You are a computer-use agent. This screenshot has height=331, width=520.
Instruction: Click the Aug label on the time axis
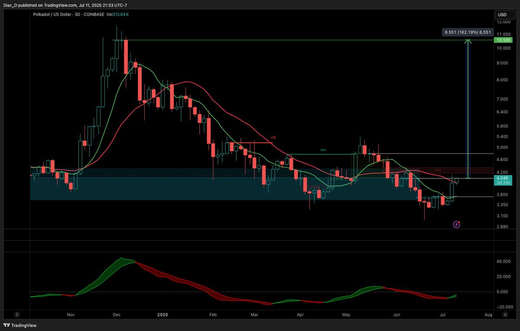(488, 315)
